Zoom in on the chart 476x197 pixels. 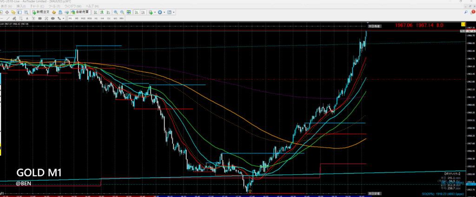pyautogui.click(x=115, y=12)
